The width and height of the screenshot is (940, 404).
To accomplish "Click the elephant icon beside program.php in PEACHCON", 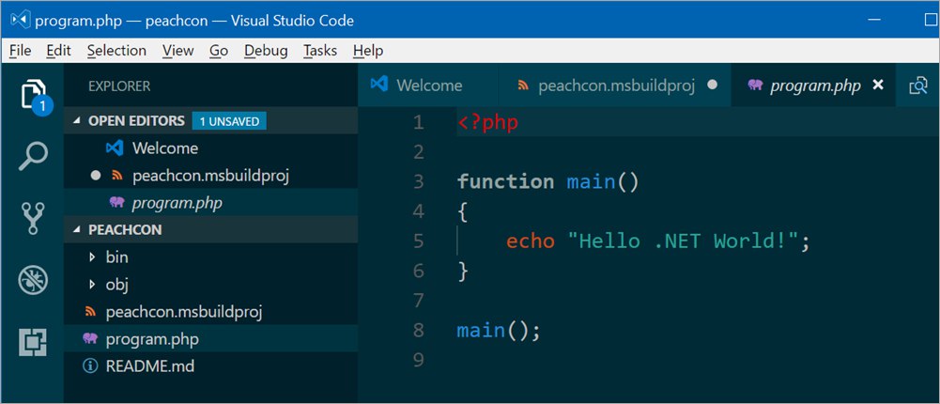I will 90,338.
